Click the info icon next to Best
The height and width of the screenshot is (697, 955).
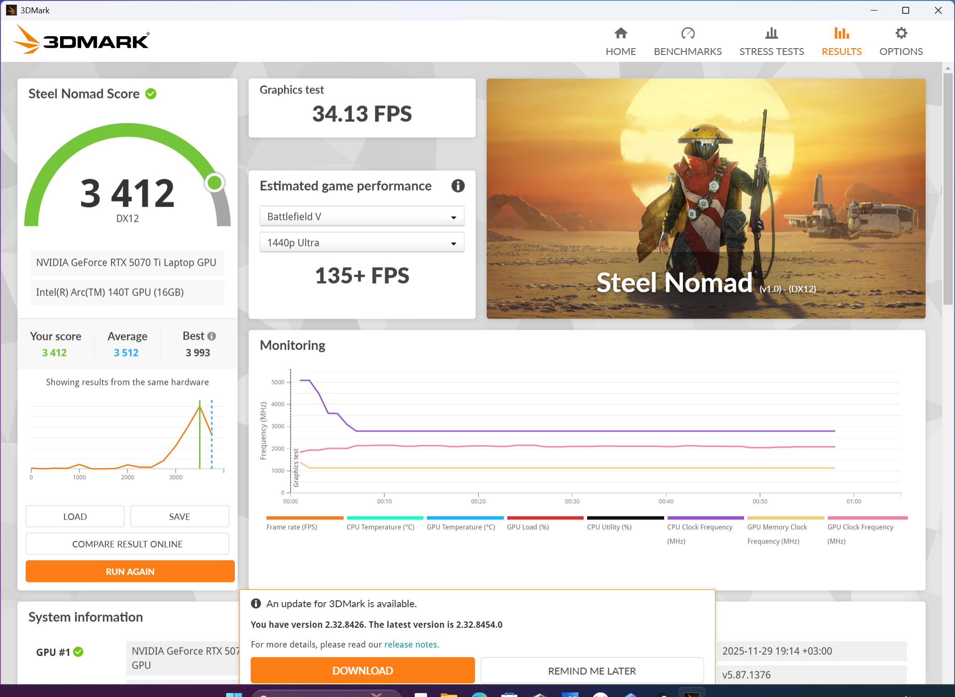[211, 336]
